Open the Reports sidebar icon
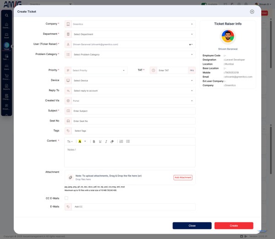The image size is (275, 239). 6,87
